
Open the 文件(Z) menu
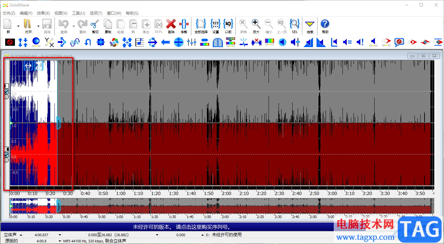tap(9, 13)
